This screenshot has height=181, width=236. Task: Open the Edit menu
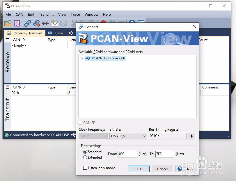point(31,15)
